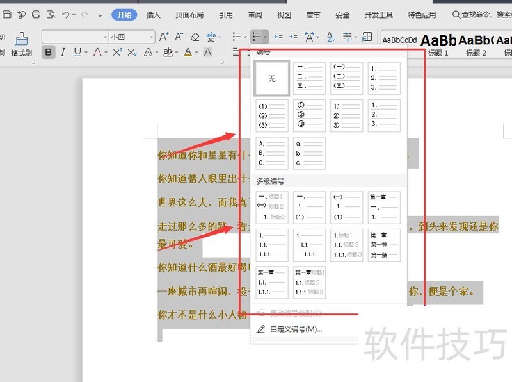The height and width of the screenshot is (382, 512).
Task: Click the strikethrough A icon
Action: 97,53
